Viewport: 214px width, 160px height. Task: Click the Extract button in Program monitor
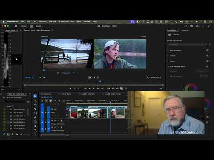coord(113,88)
